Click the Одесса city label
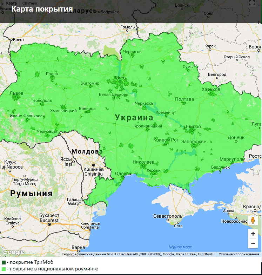The image size is (262, 275). [123, 173]
